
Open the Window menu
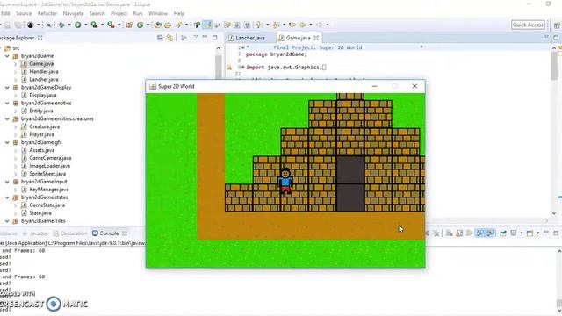[x=158, y=13]
